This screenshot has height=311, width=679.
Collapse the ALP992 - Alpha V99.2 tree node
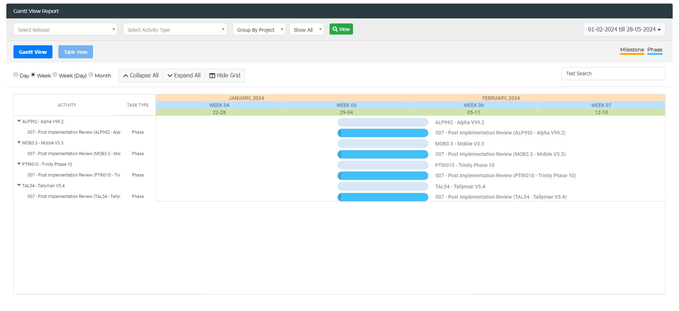pos(19,121)
